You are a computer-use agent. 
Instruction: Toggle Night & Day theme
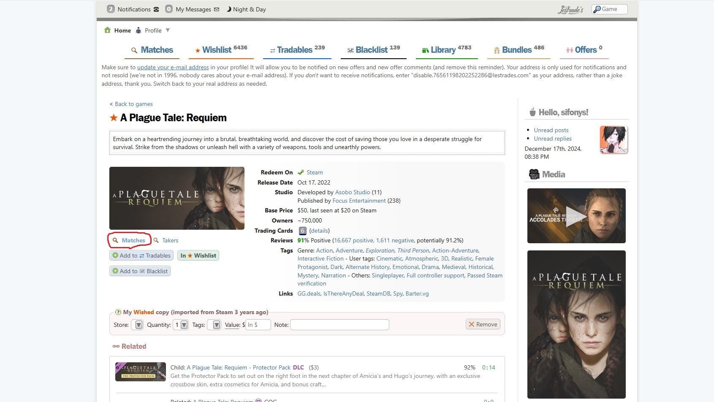(x=246, y=9)
